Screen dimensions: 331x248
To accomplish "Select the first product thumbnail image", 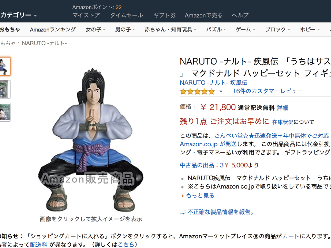I will coord(5,66).
